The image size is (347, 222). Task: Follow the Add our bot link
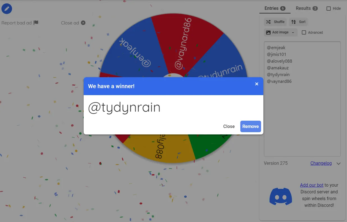[312, 185]
